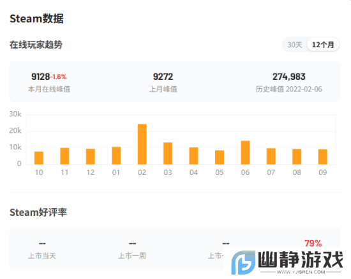Click the WWW.YJISREN.COM watermark link
The image size is (351, 279).
coord(301,272)
